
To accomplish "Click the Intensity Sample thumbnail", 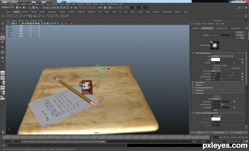I will pyautogui.click(x=215, y=45).
